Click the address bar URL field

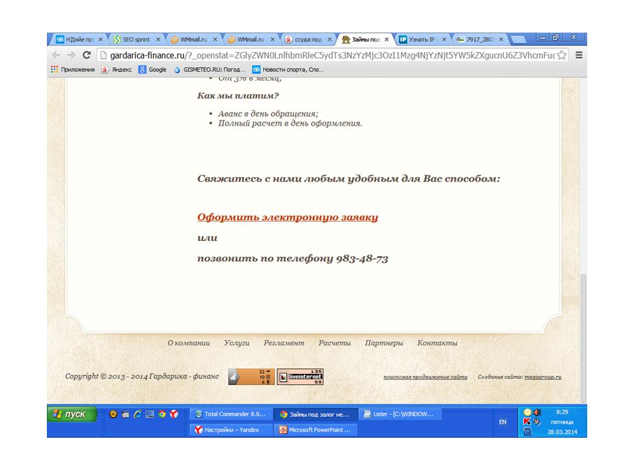[332, 55]
